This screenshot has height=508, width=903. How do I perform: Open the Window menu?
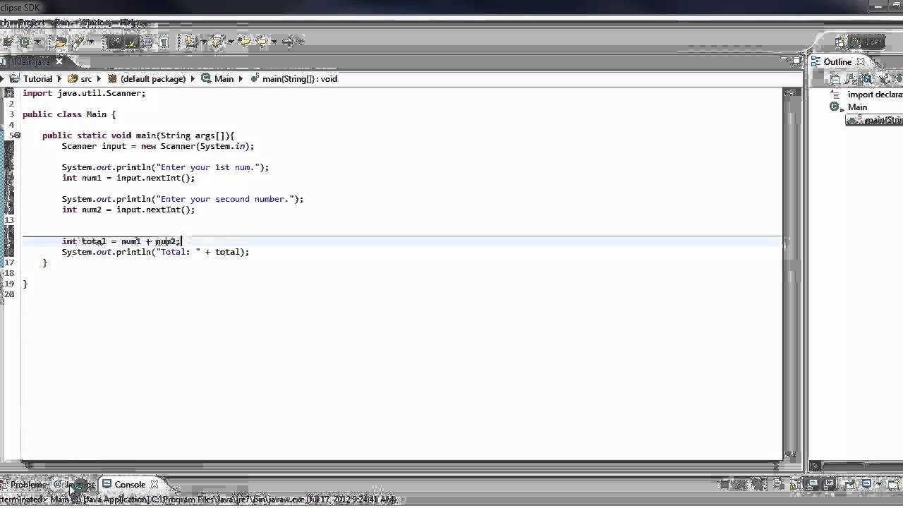tap(96, 23)
